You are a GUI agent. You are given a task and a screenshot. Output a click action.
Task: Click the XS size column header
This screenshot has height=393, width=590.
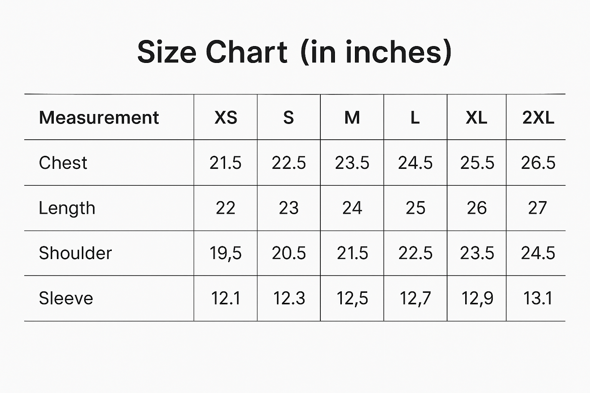pyautogui.click(x=225, y=117)
